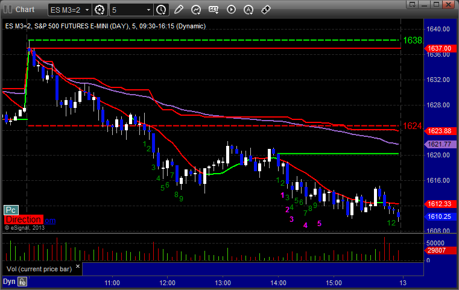
Task: Click the red Direction label
Action: point(24,219)
